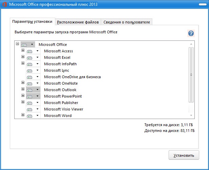Click the drive icon beside Microsoft Visio Viewer
The height and width of the screenshot is (170, 209).
click(x=30, y=109)
